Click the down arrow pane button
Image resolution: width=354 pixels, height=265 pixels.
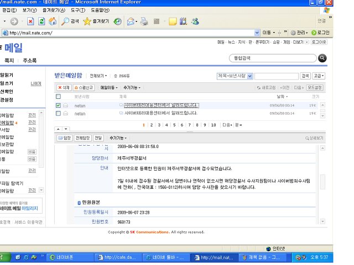point(66,129)
